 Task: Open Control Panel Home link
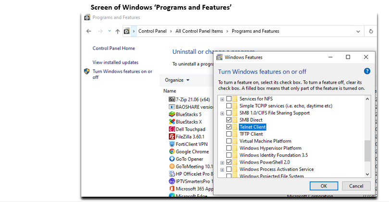coord(114,49)
